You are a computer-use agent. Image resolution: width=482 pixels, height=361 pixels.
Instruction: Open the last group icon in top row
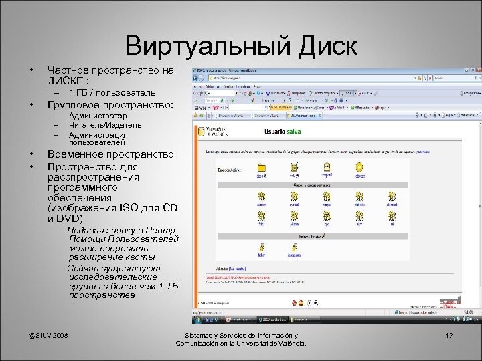(x=392, y=197)
